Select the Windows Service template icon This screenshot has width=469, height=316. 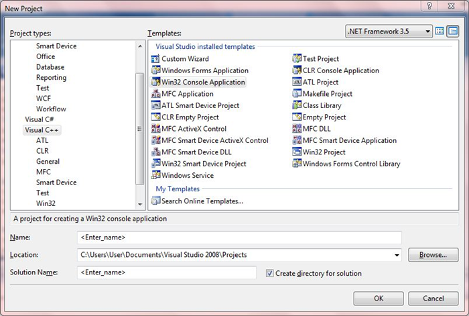click(x=155, y=175)
